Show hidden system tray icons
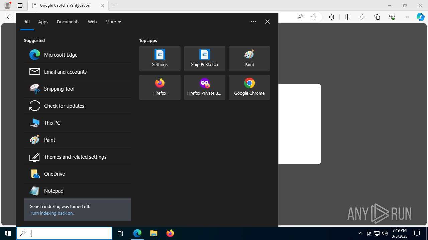Image resolution: width=428 pixels, height=240 pixels. (360, 233)
